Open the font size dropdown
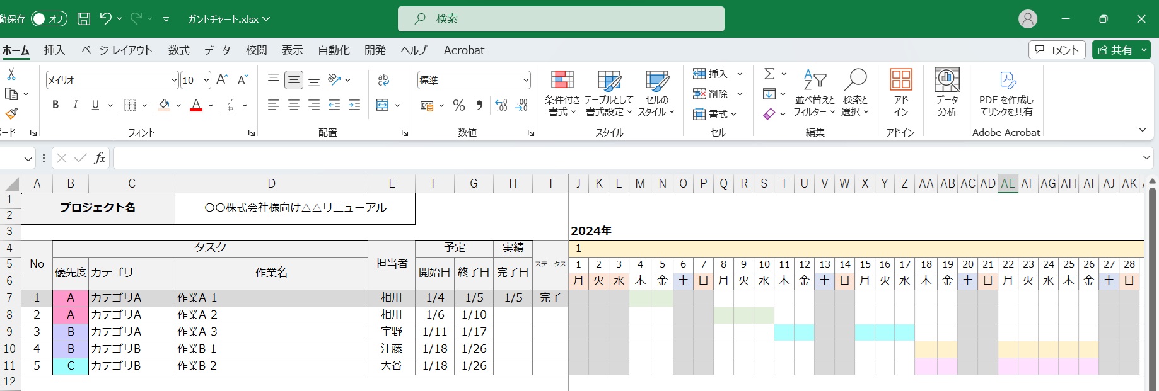 pos(206,80)
